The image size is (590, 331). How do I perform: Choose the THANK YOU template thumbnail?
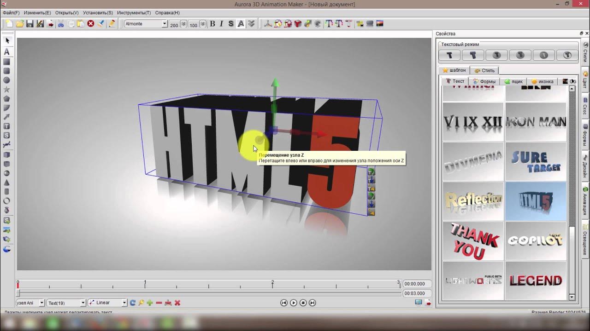coord(473,241)
